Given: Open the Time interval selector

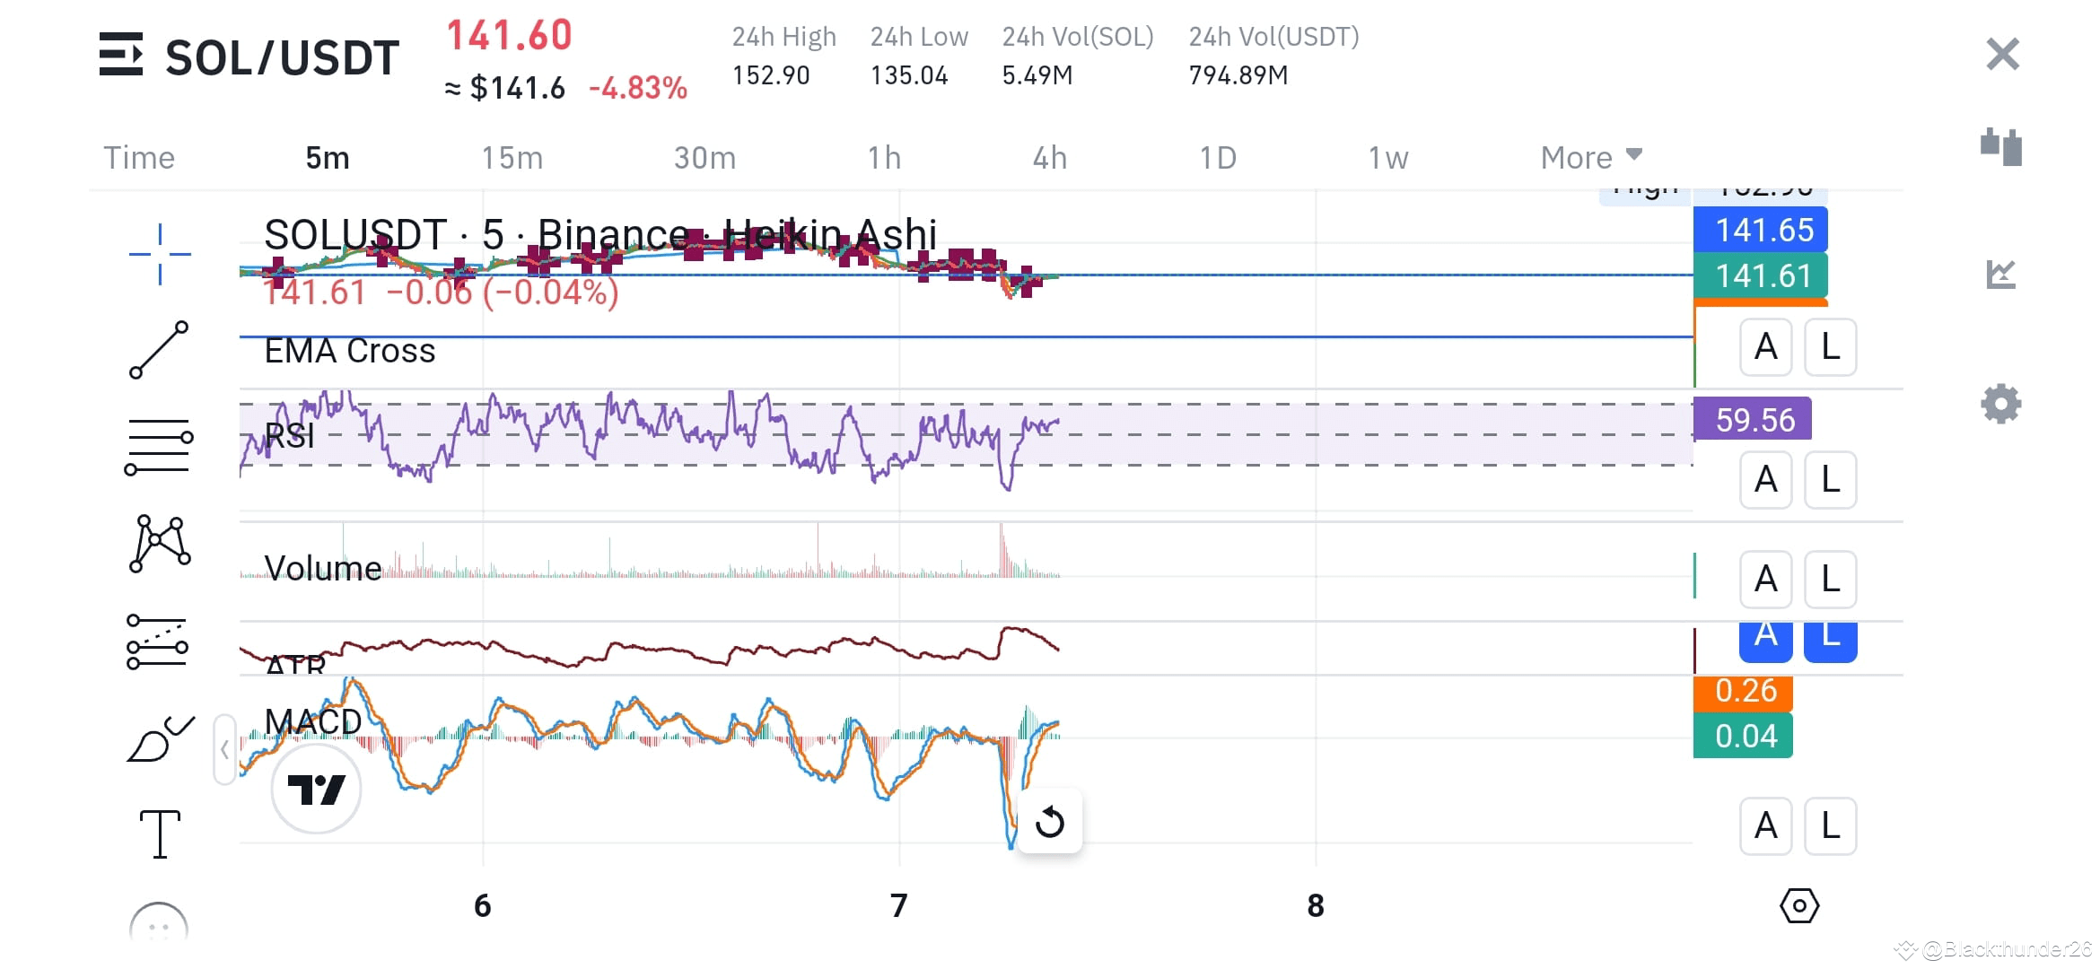Looking at the screenshot, I should point(139,157).
